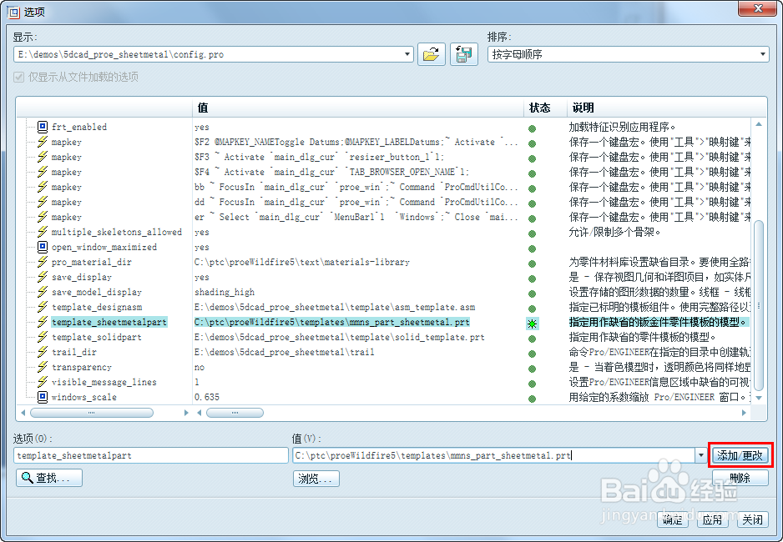Click the 状态 column header

pos(545,108)
